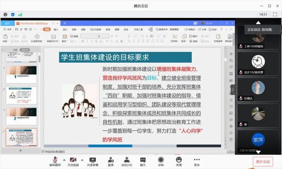Click meeting info icon at top left
This screenshot has height=169, width=282.
[x=5, y=14]
